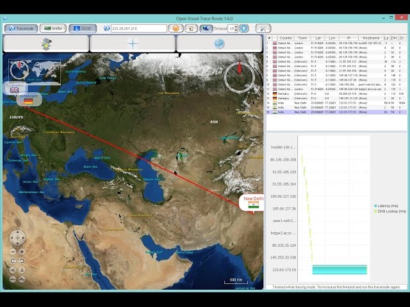The height and width of the screenshot is (307, 410).
Task: Sort table by IP column header
Action: click(348, 38)
